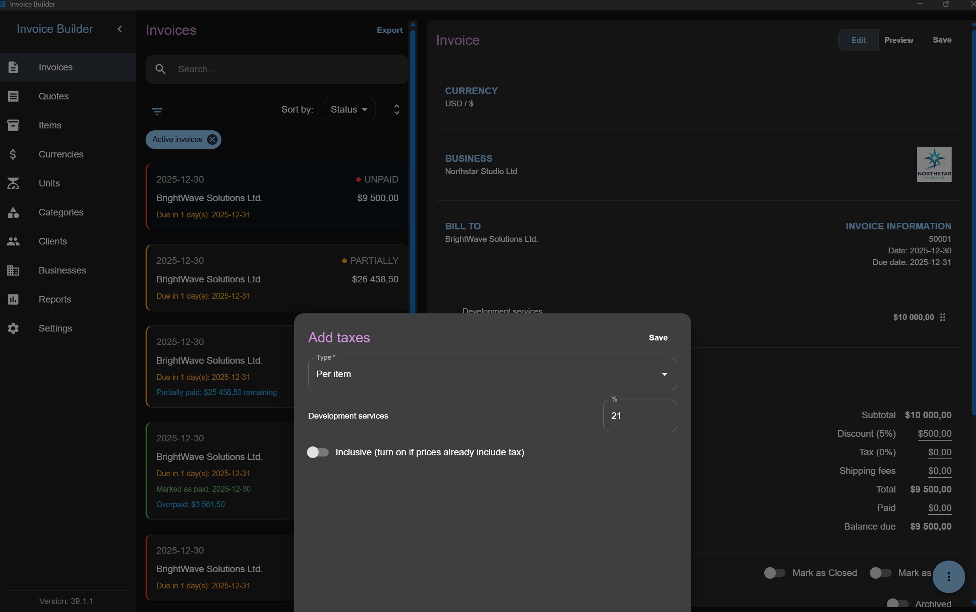This screenshot has width=976, height=612.
Task: Open the Quotes section icon
Action: tap(13, 96)
